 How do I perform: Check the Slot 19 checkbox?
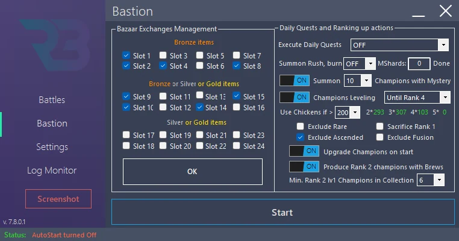pos(163,135)
